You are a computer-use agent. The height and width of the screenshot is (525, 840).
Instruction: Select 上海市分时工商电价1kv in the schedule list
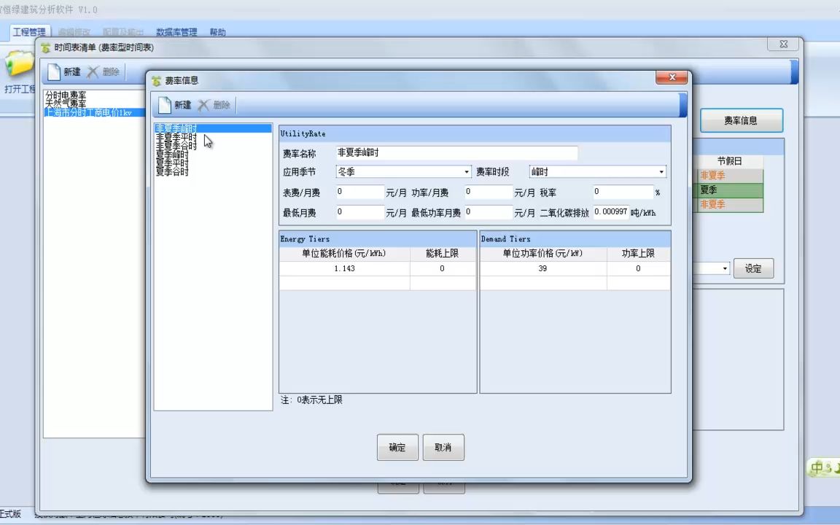(87, 113)
